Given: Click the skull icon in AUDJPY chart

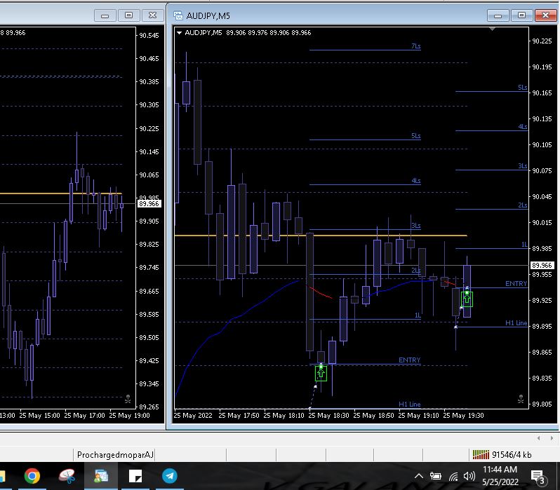Looking at the screenshot, I should 520,399.
